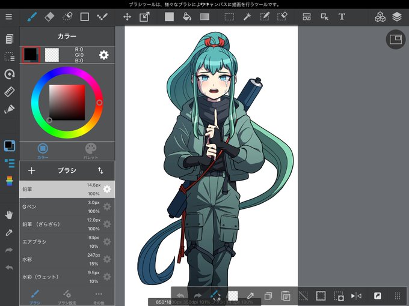Viewport: 409px width, 306px height.
Task: Switch to the カラー tab
Action: [43, 151]
